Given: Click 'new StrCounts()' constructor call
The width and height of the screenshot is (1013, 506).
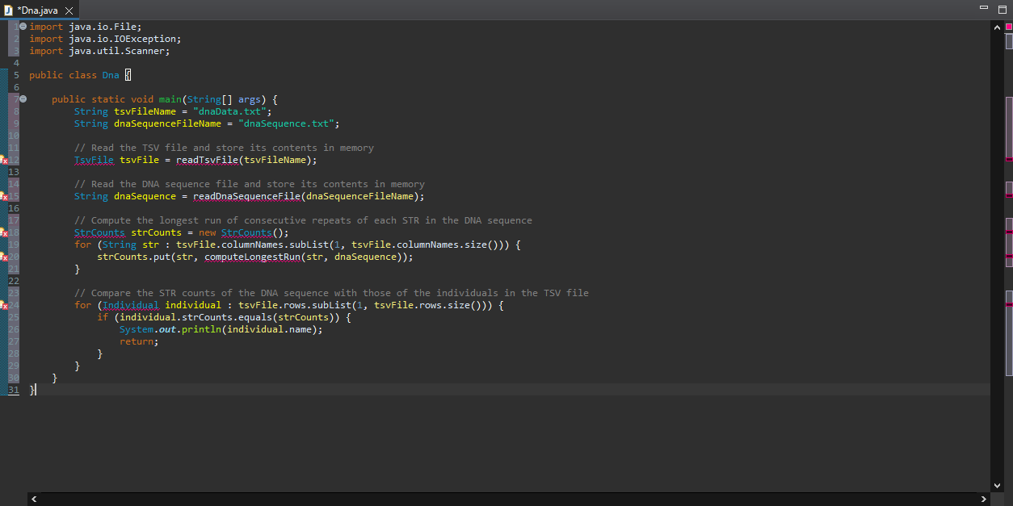Looking at the screenshot, I should pos(241,232).
